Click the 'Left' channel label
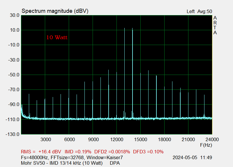Viewport: 233px width, 167px height. 191,11
